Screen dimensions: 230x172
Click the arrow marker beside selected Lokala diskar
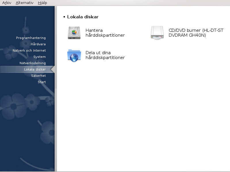(52, 69)
